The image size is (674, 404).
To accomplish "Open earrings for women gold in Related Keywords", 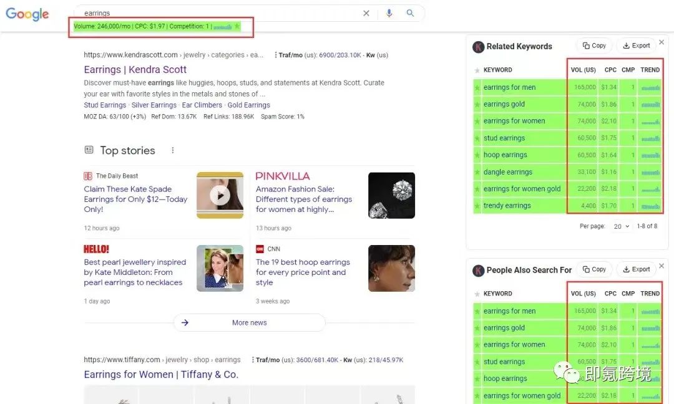I will point(522,189).
